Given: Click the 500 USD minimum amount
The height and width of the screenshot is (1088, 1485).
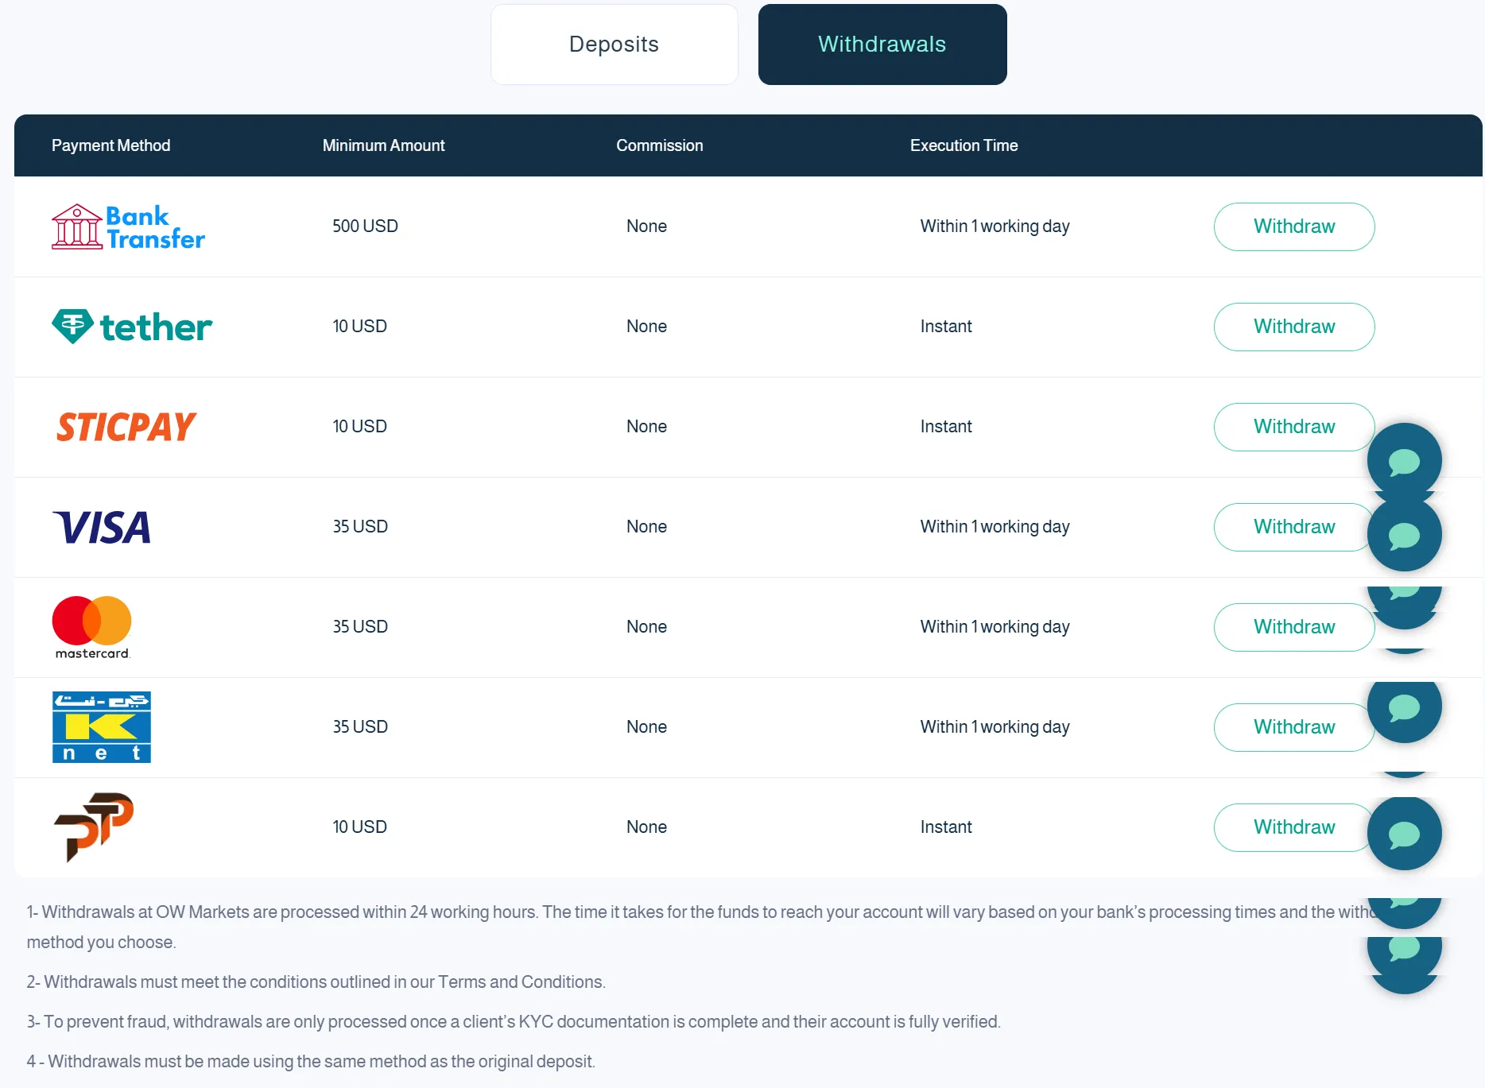Looking at the screenshot, I should coord(365,227).
